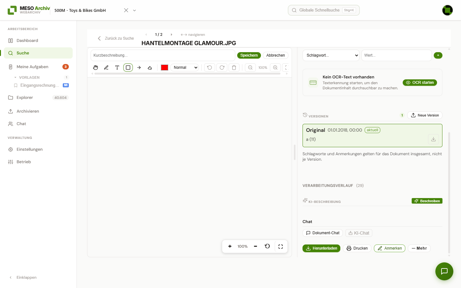The image size is (461, 288).
Task: Click the Abbrechen button
Action: (276, 55)
